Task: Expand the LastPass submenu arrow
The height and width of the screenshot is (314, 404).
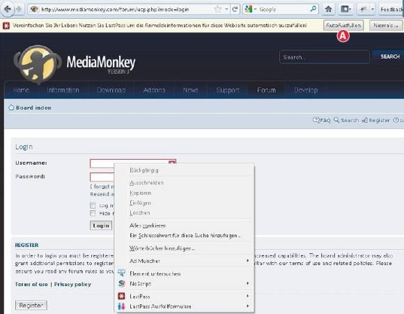Action: (x=247, y=296)
